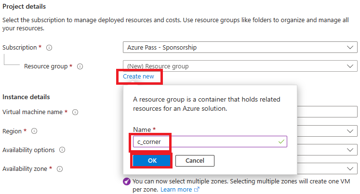Expand the Availability options dropdown chevron
Image resolution: width=360 pixels, height=194 pixels.
point(351,150)
